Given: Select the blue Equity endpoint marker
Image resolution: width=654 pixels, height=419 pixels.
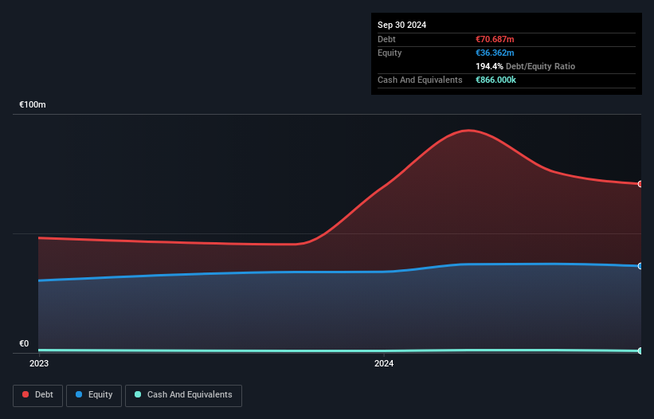Looking at the screenshot, I should coord(640,266).
